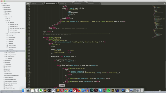Screen dimensions: 166x93
Task: Open blue triangular Affinity icon in Dock
Action: click(x=70, y=90)
